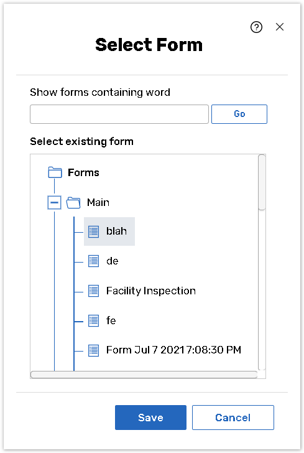Image resolution: width=304 pixels, height=453 pixels.
Task: Collapse the Main folder node
Action: 54,202
